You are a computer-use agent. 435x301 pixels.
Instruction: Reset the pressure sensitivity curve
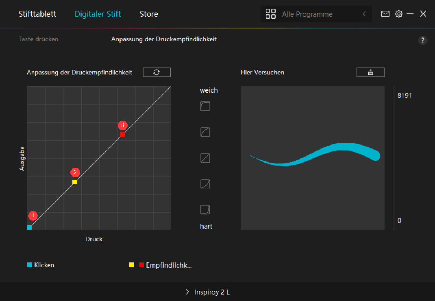click(x=156, y=72)
